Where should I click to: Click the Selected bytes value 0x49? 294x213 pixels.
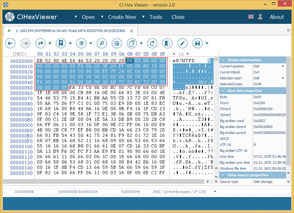[x=257, y=84]
